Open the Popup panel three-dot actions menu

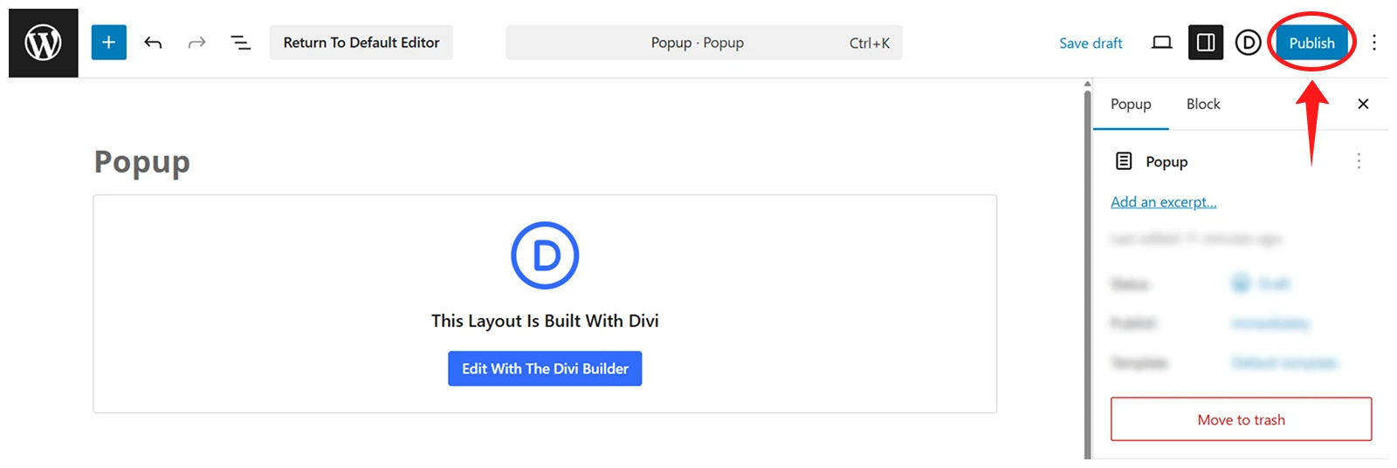pos(1358,161)
